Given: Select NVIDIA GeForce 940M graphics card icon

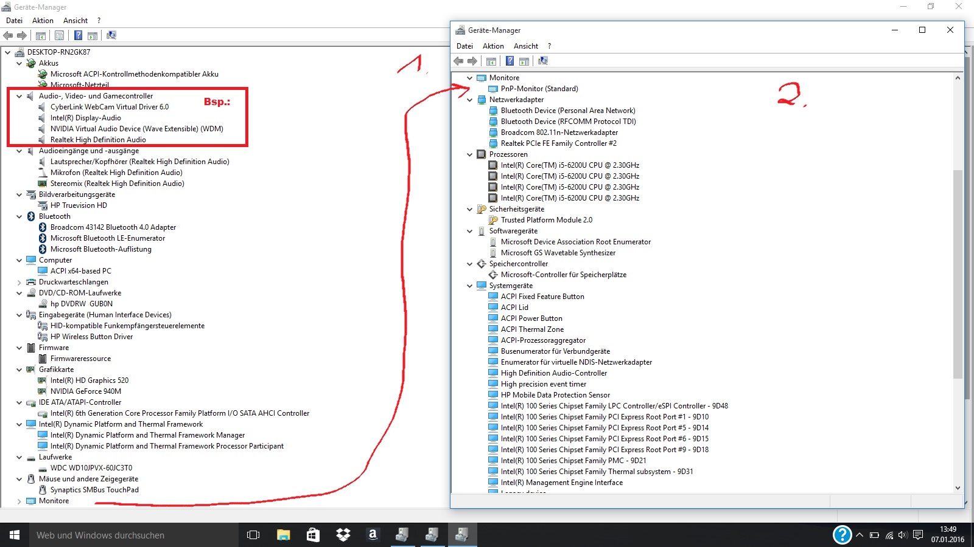Looking at the screenshot, I should coord(43,391).
